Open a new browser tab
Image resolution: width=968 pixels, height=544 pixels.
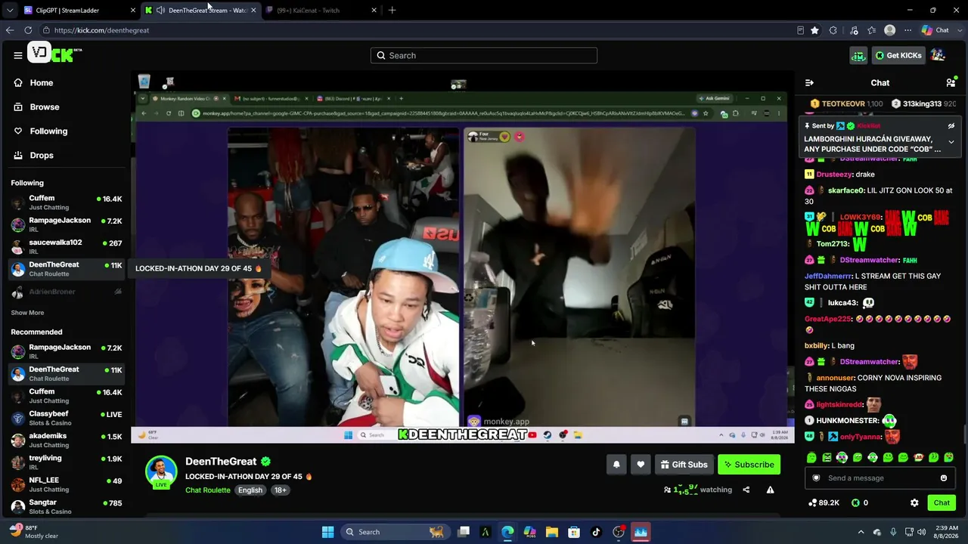pos(392,10)
